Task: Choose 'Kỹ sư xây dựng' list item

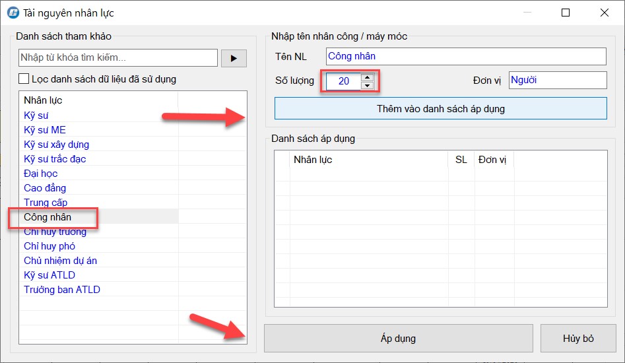Action: (x=56, y=145)
